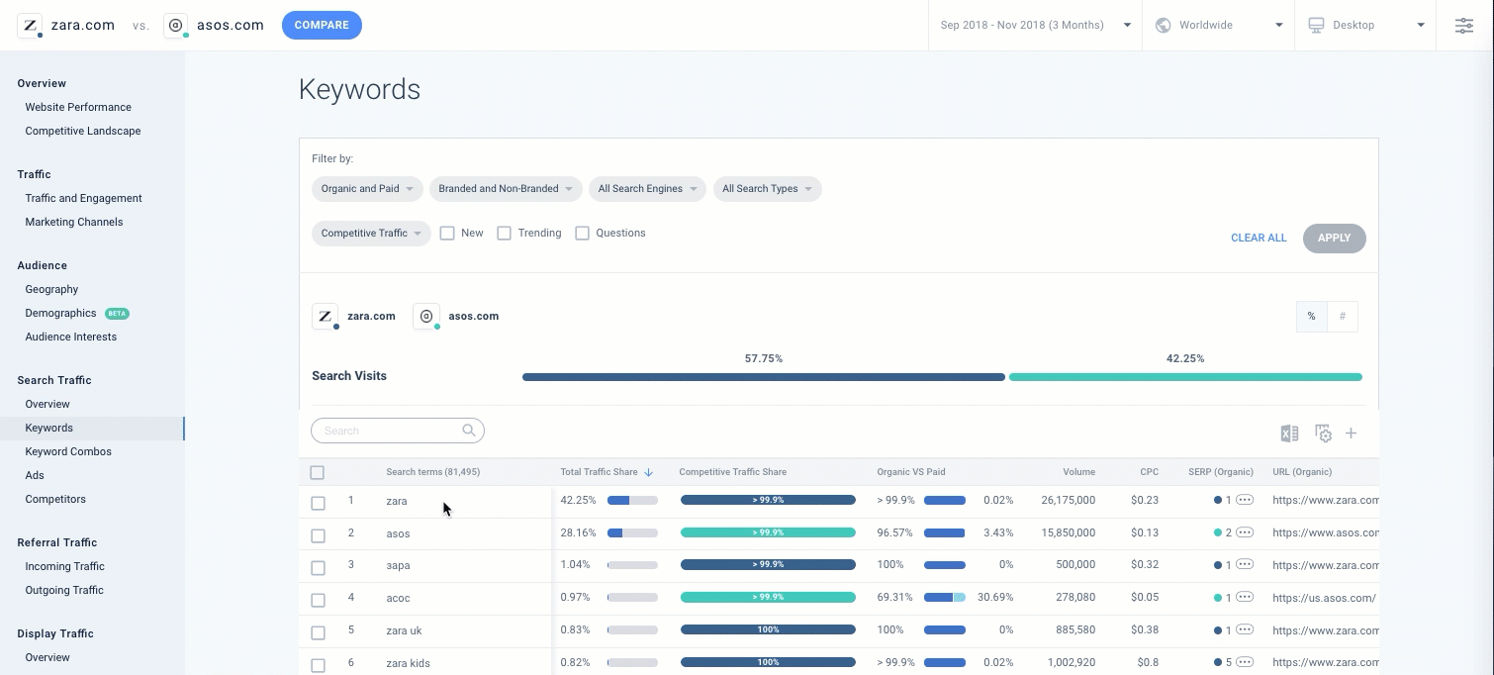Open SERP features ellipsis for зара row
Viewport: 1494px width, 675px height.
[x=1245, y=565]
